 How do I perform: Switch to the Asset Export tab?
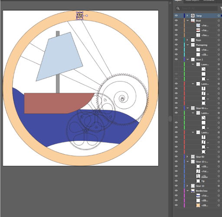pyautogui.click(x=193, y=1)
